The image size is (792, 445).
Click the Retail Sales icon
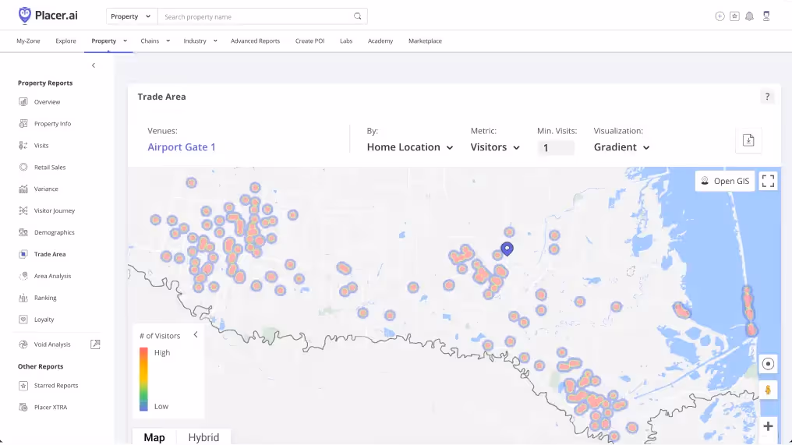23,167
